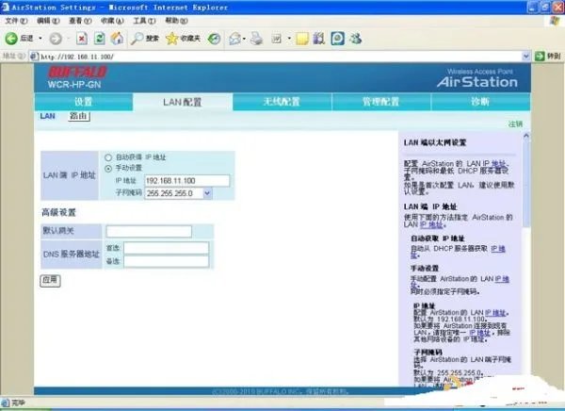The height and width of the screenshot is (411, 565).
Task: Click the yellow notes icon in toolbar
Action: [302, 39]
